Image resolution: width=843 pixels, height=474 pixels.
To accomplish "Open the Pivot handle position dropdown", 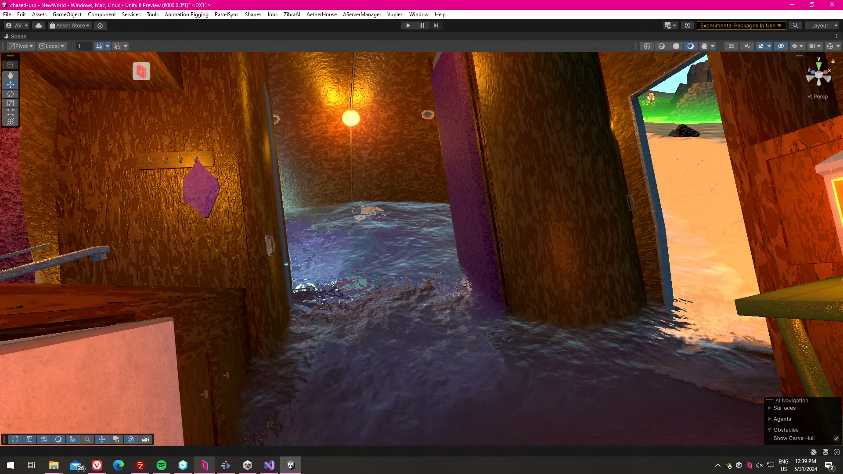I will [x=21, y=46].
